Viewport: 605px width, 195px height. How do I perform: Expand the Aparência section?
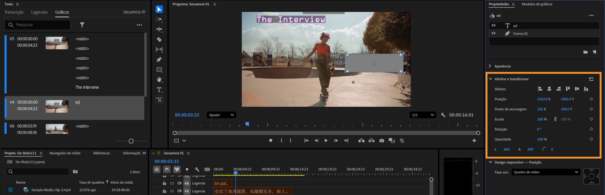coord(490,66)
